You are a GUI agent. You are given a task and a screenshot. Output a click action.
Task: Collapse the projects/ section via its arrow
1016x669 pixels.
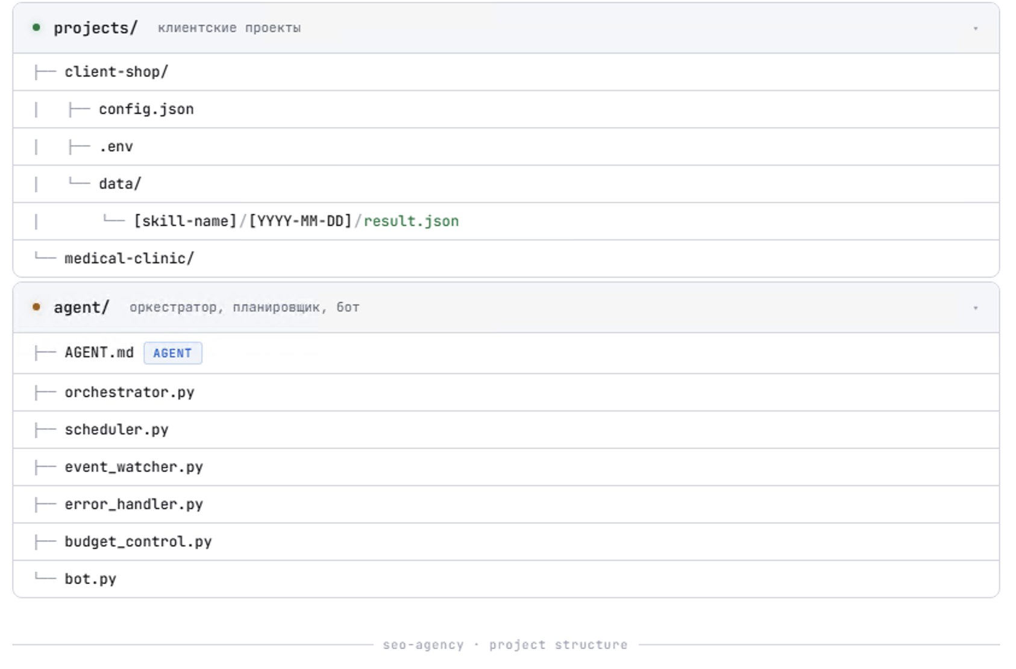tap(975, 28)
